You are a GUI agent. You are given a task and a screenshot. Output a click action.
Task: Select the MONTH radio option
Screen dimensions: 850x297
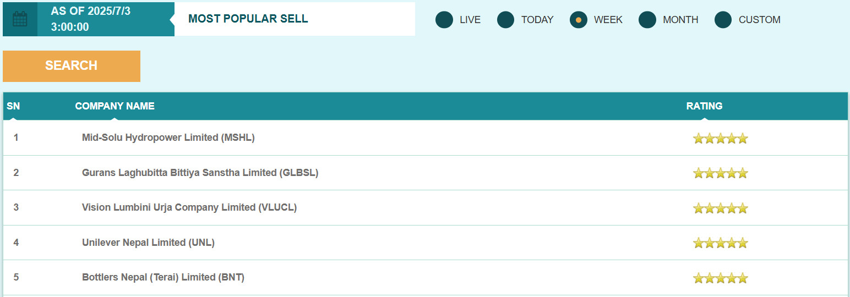647,20
